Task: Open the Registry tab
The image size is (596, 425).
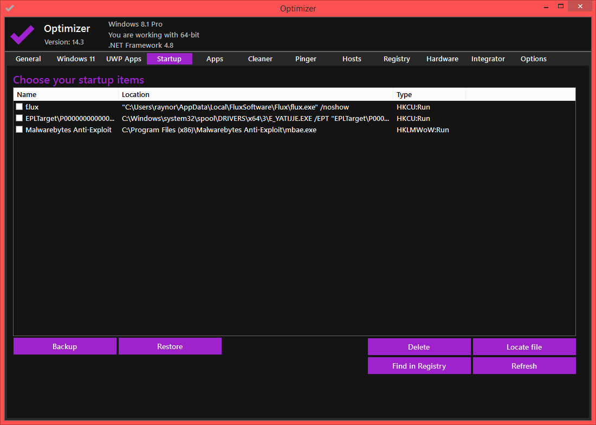Action: coord(397,59)
